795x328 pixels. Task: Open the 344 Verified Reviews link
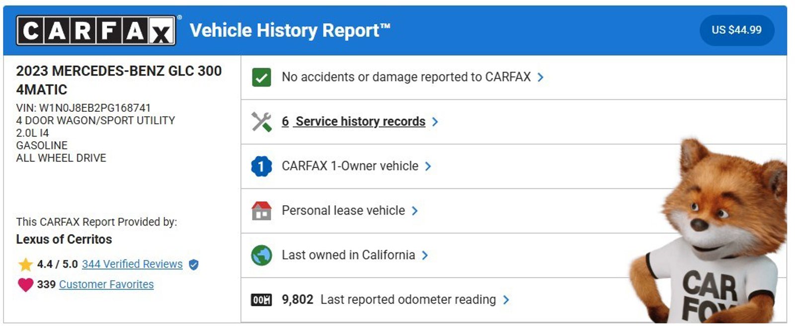point(132,264)
